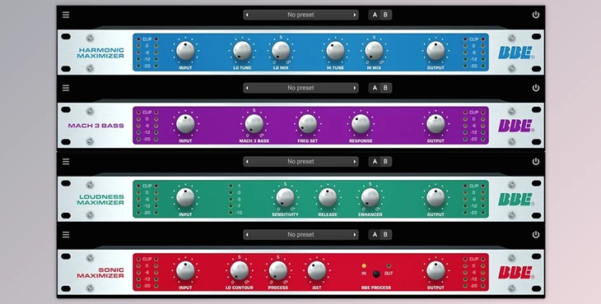
Task: Click the HI MIX knob
Action: pos(374,51)
